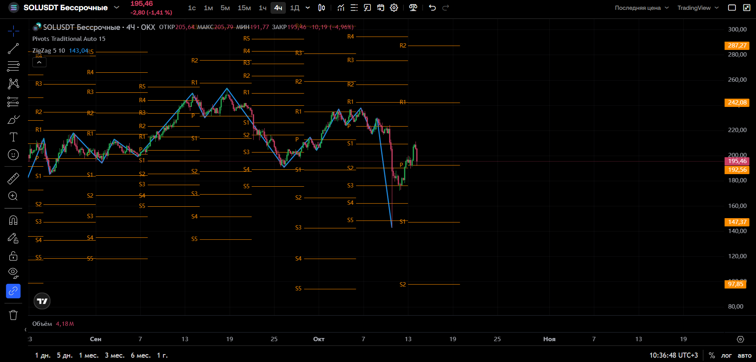The width and height of the screenshot is (756, 362).
Task: Toggle stay in drawing mode
Action: pyautogui.click(x=13, y=238)
